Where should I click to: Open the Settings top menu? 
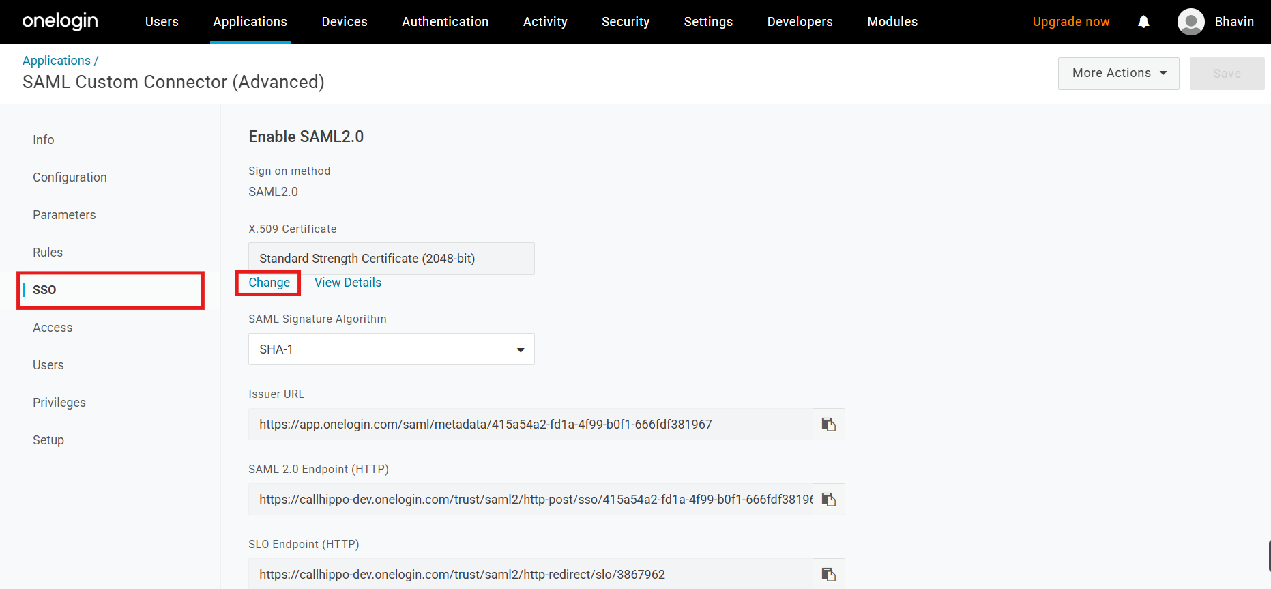coord(708,22)
